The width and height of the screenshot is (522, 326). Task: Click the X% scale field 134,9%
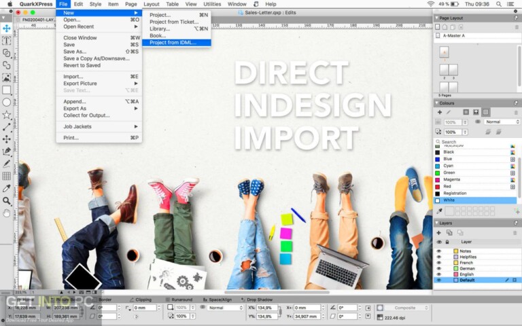267,308
